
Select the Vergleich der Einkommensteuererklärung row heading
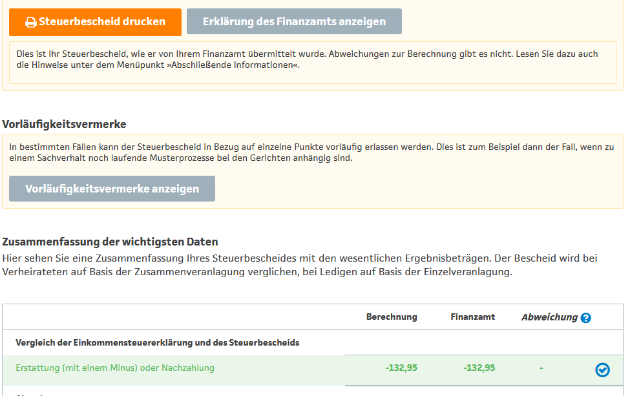coord(157,343)
